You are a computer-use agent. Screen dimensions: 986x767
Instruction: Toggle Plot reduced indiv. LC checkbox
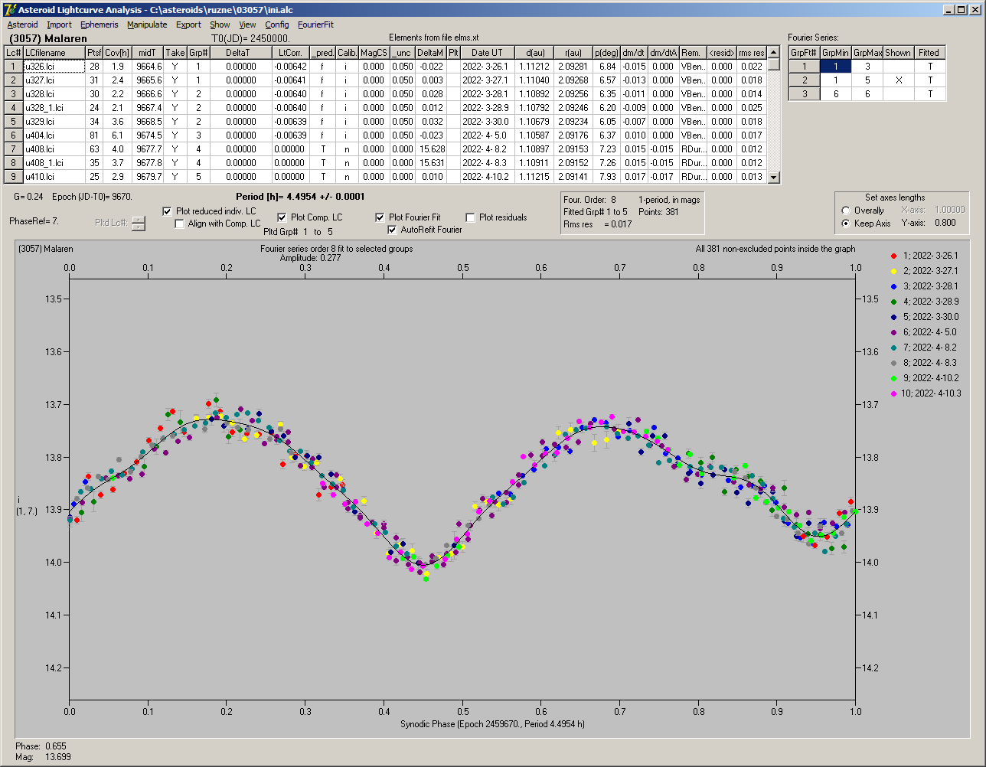click(168, 211)
